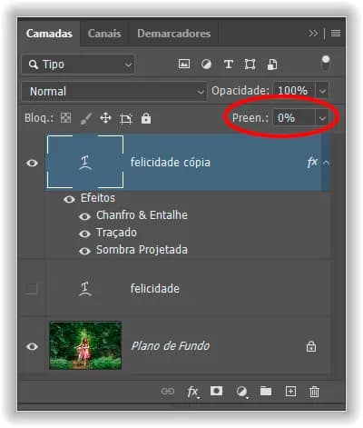Image resolution: width=363 pixels, height=428 pixels.
Task: Hide the Sombra Projetada effect
Action: click(x=84, y=251)
